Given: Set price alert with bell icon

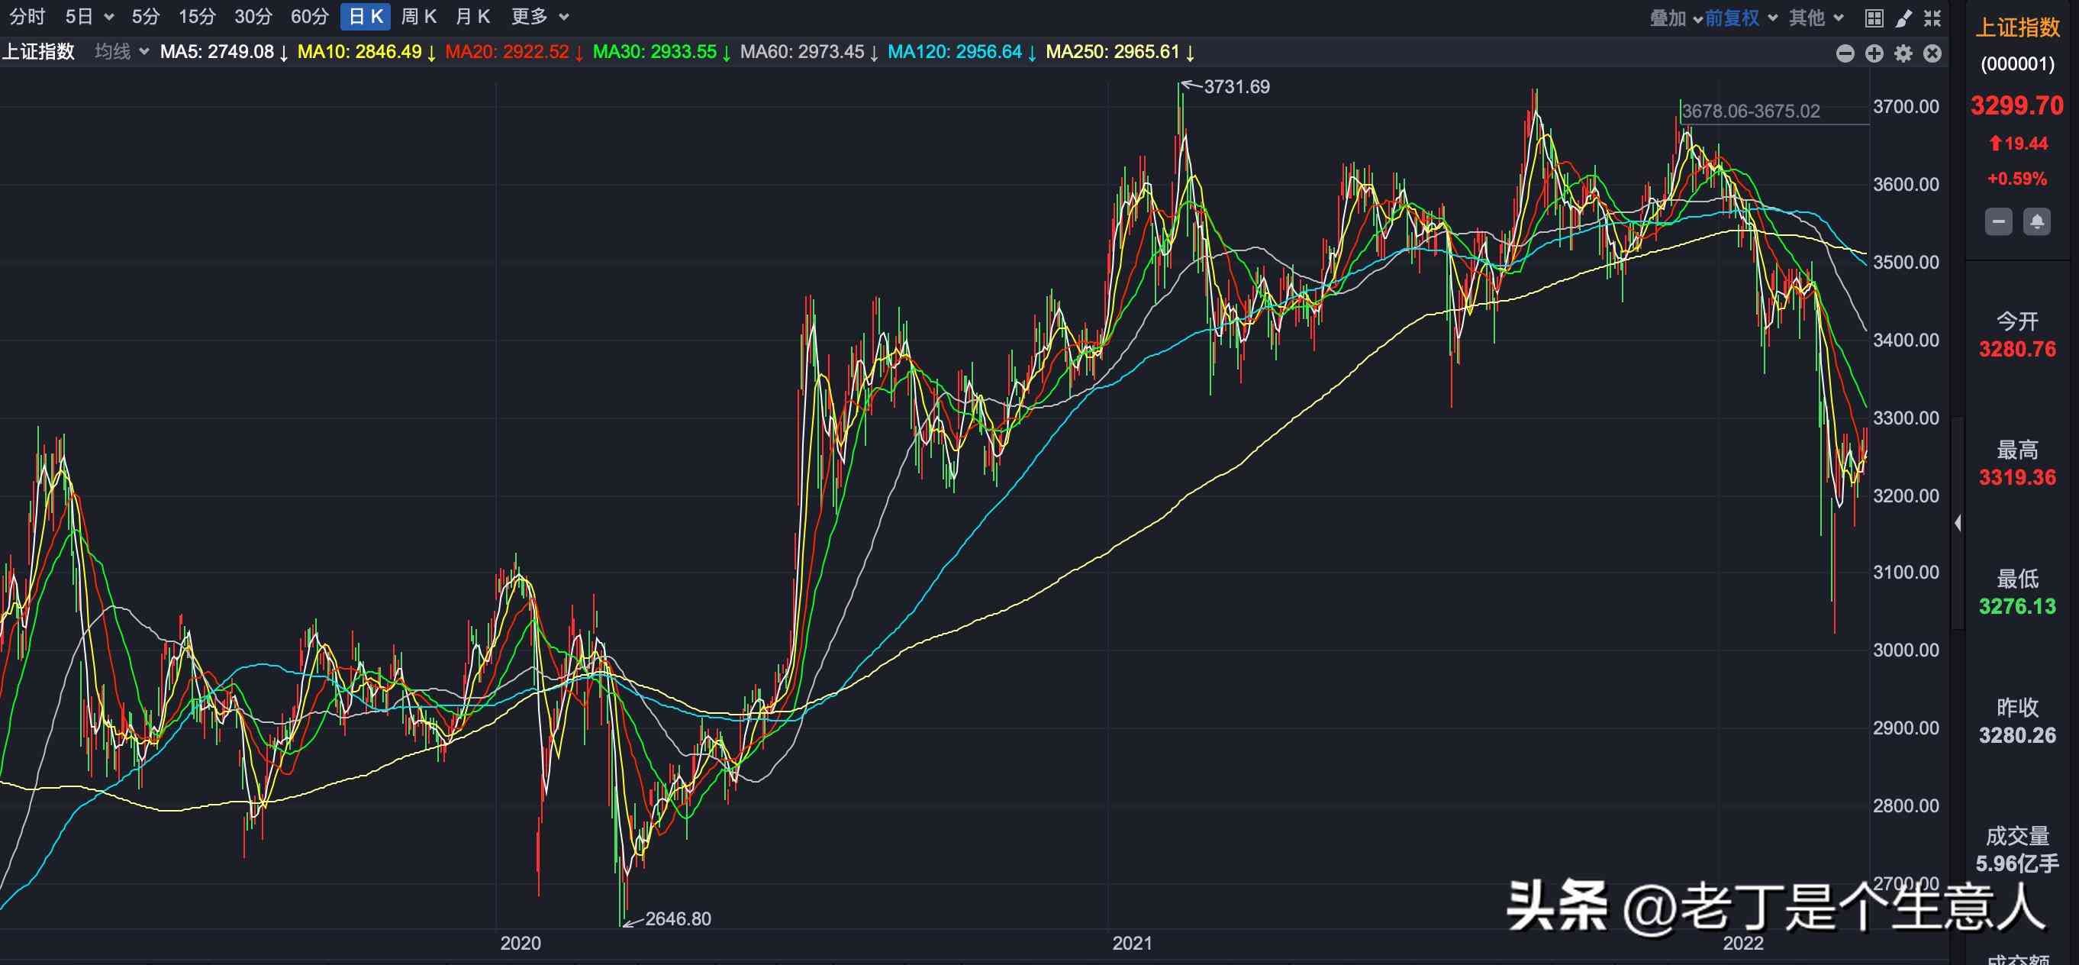Looking at the screenshot, I should (2036, 221).
